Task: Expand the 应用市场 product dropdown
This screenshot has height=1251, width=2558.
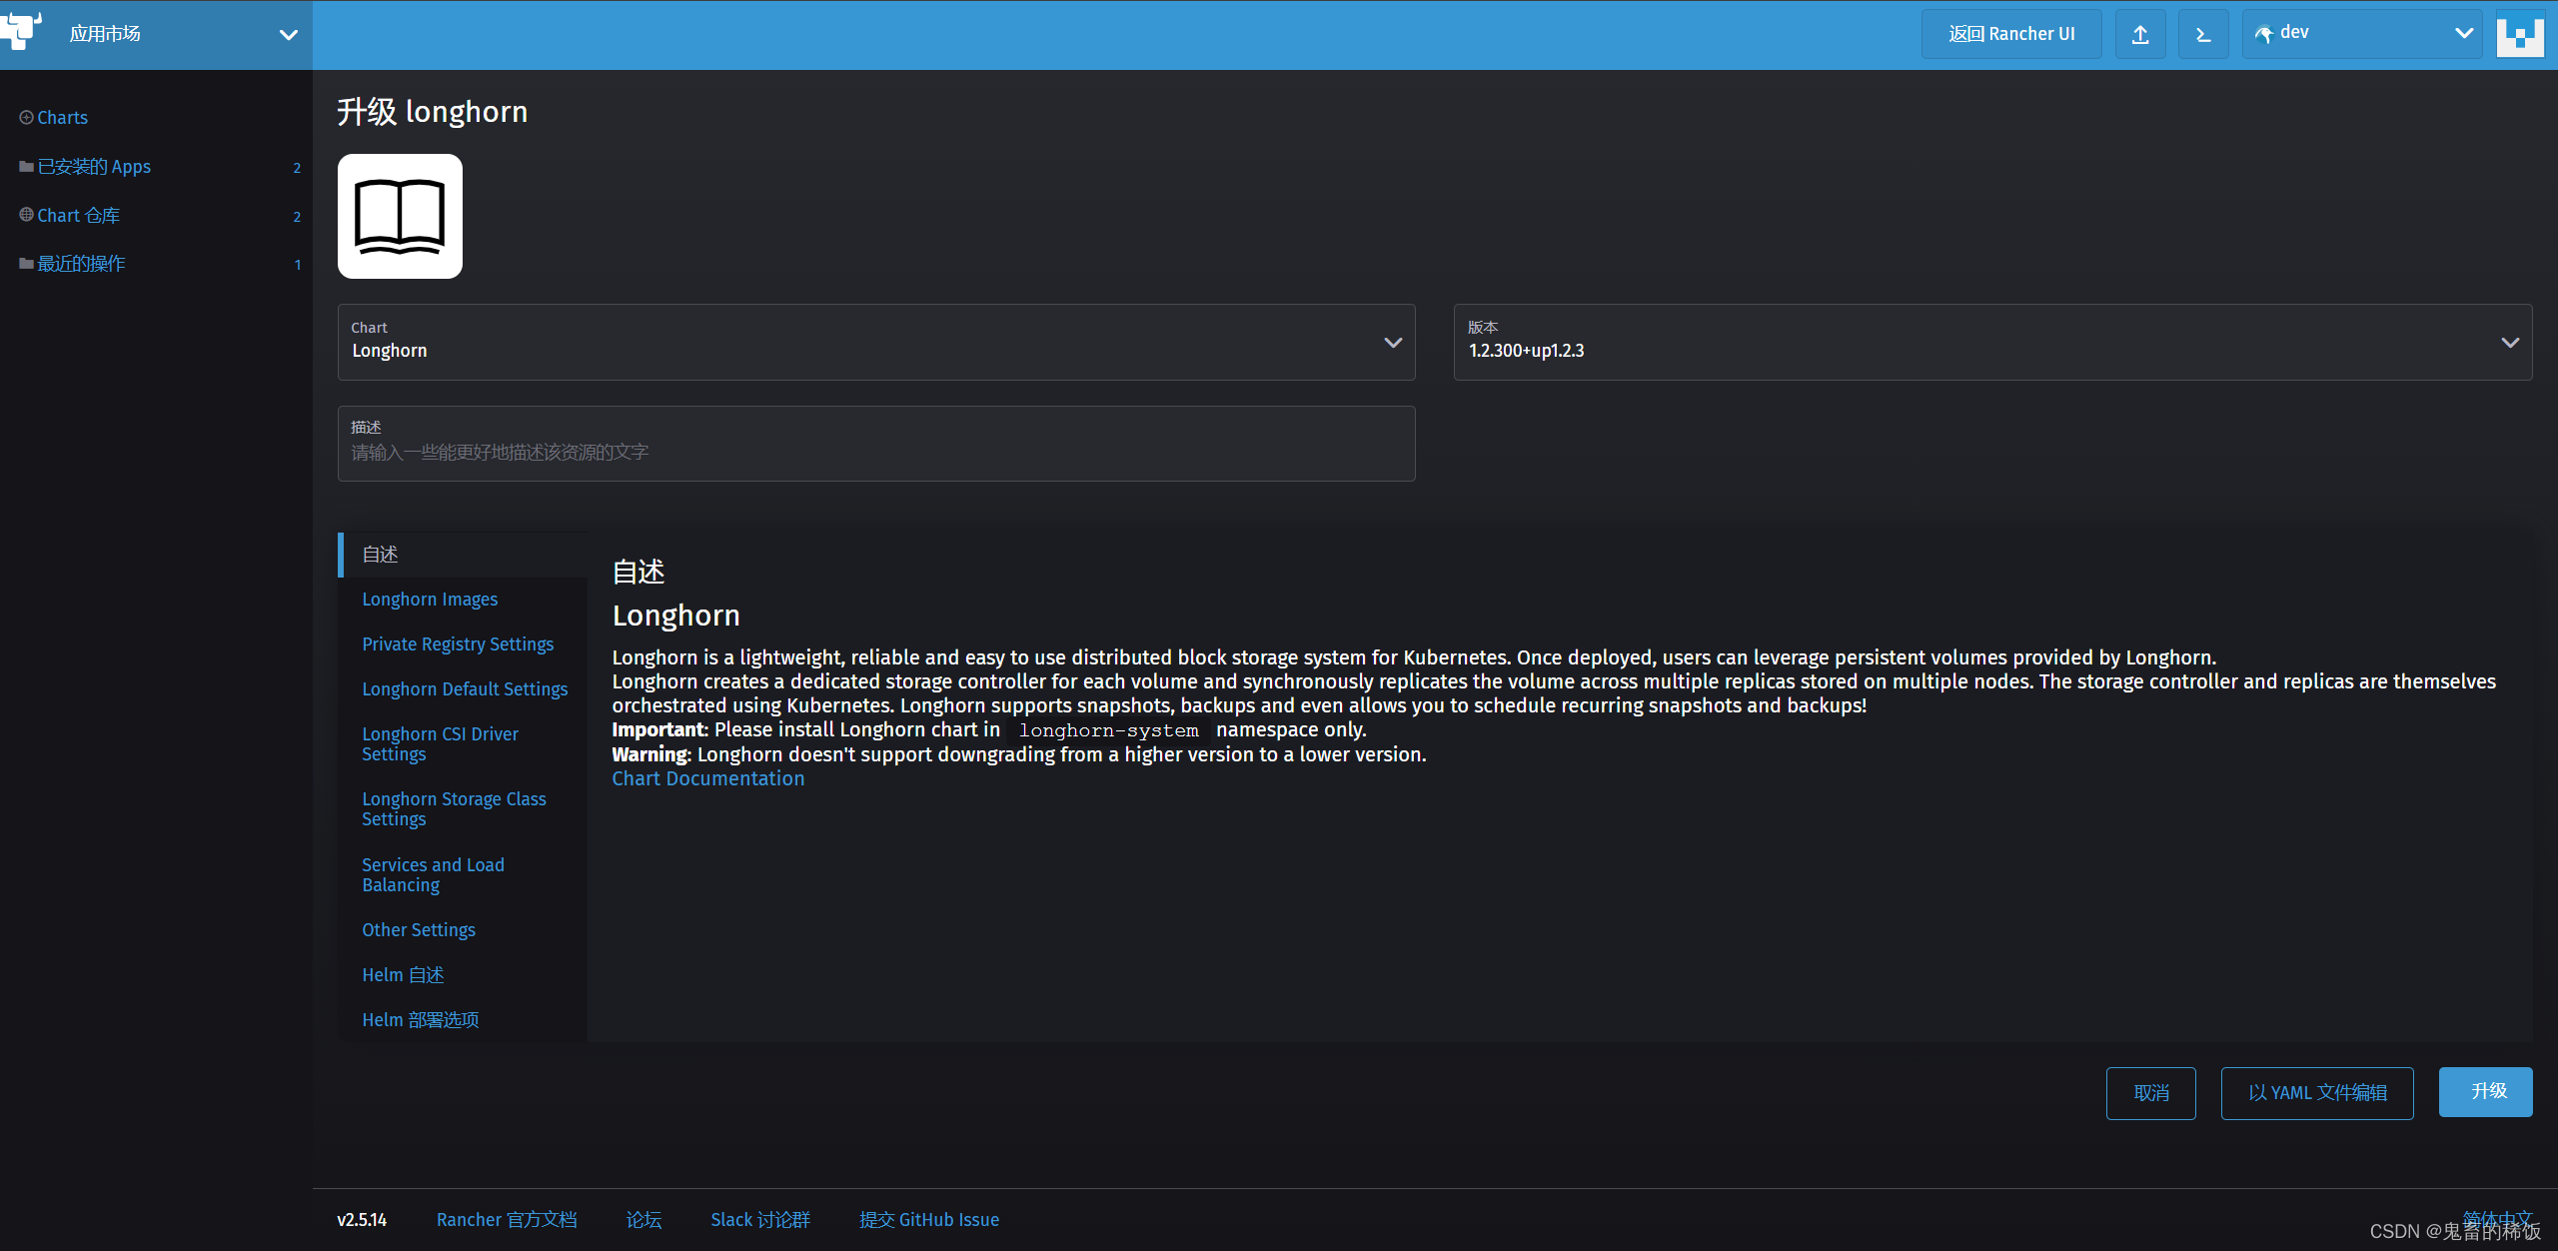Action: (288, 35)
